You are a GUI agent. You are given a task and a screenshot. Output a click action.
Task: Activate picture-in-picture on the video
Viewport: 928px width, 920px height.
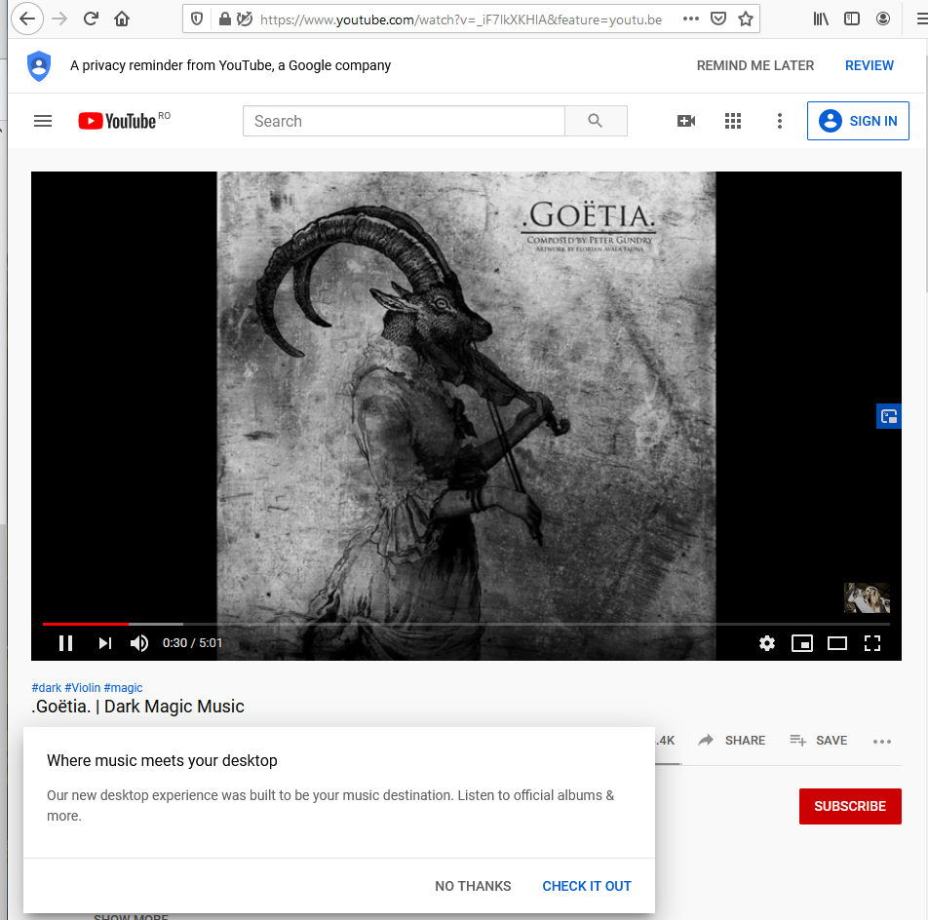click(888, 416)
